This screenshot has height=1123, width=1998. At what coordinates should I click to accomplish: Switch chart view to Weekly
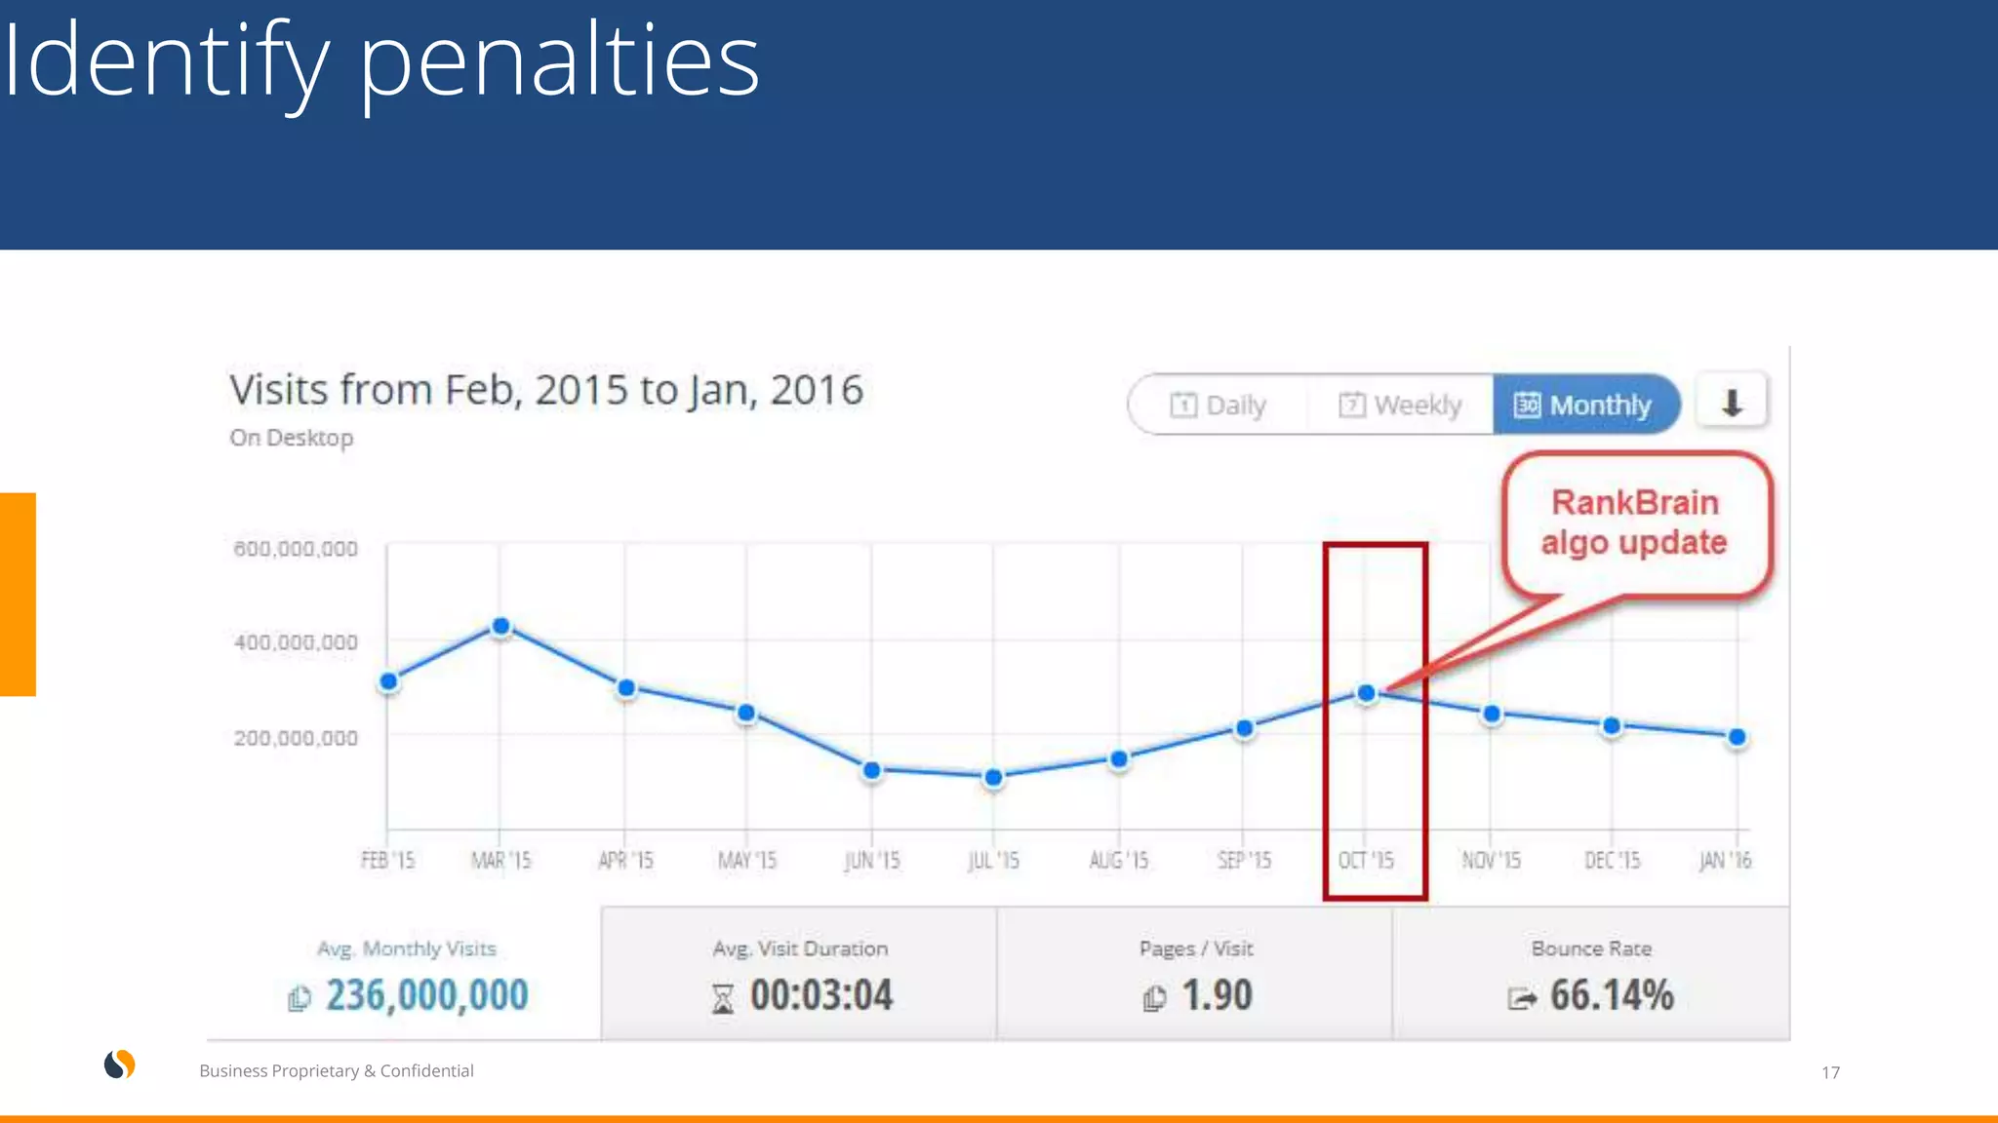pyautogui.click(x=1399, y=405)
